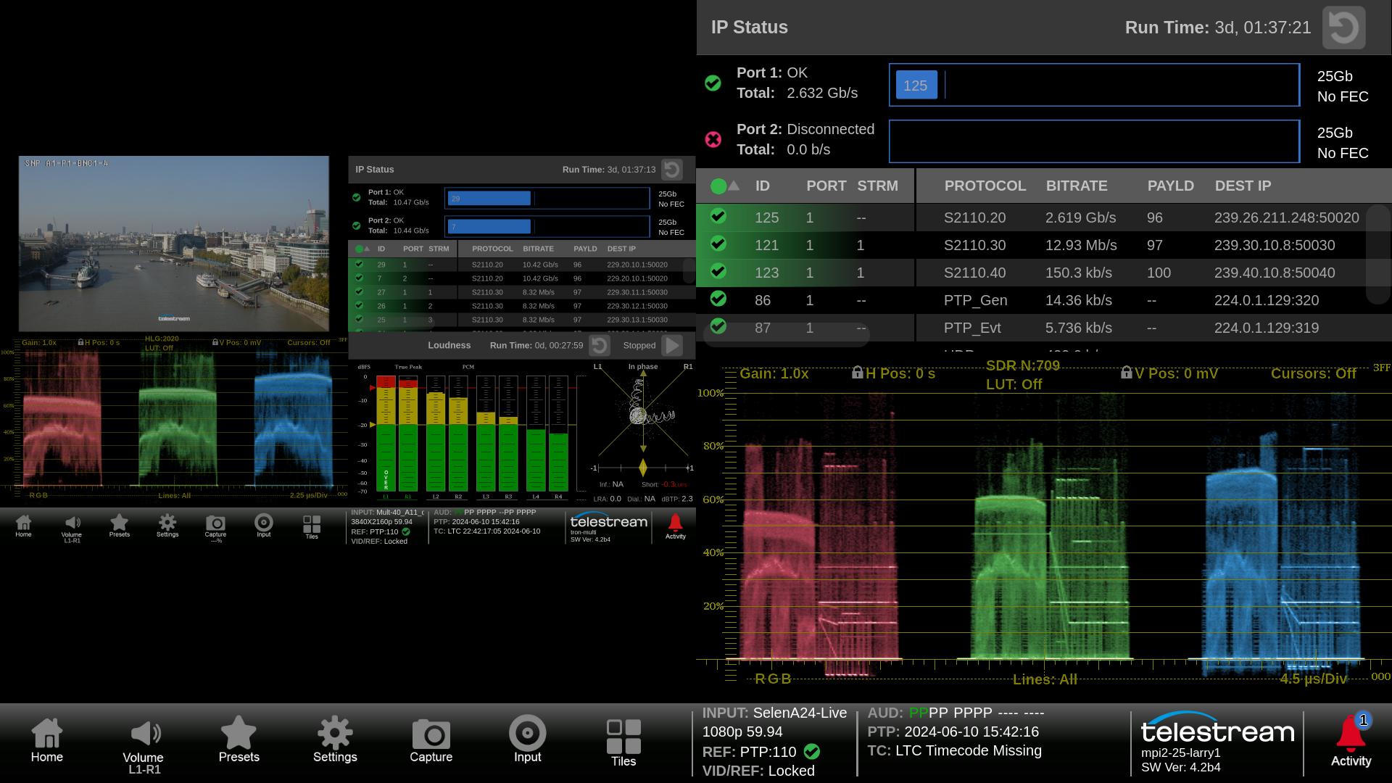
Task: Open Tiles layout in the large bottom toolbar
Action: point(623,743)
